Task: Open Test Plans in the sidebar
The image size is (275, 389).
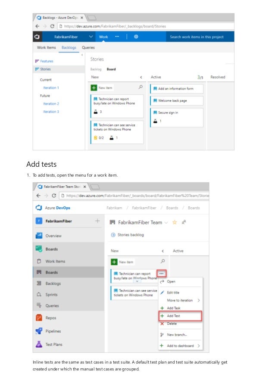Action: [x=69, y=344]
